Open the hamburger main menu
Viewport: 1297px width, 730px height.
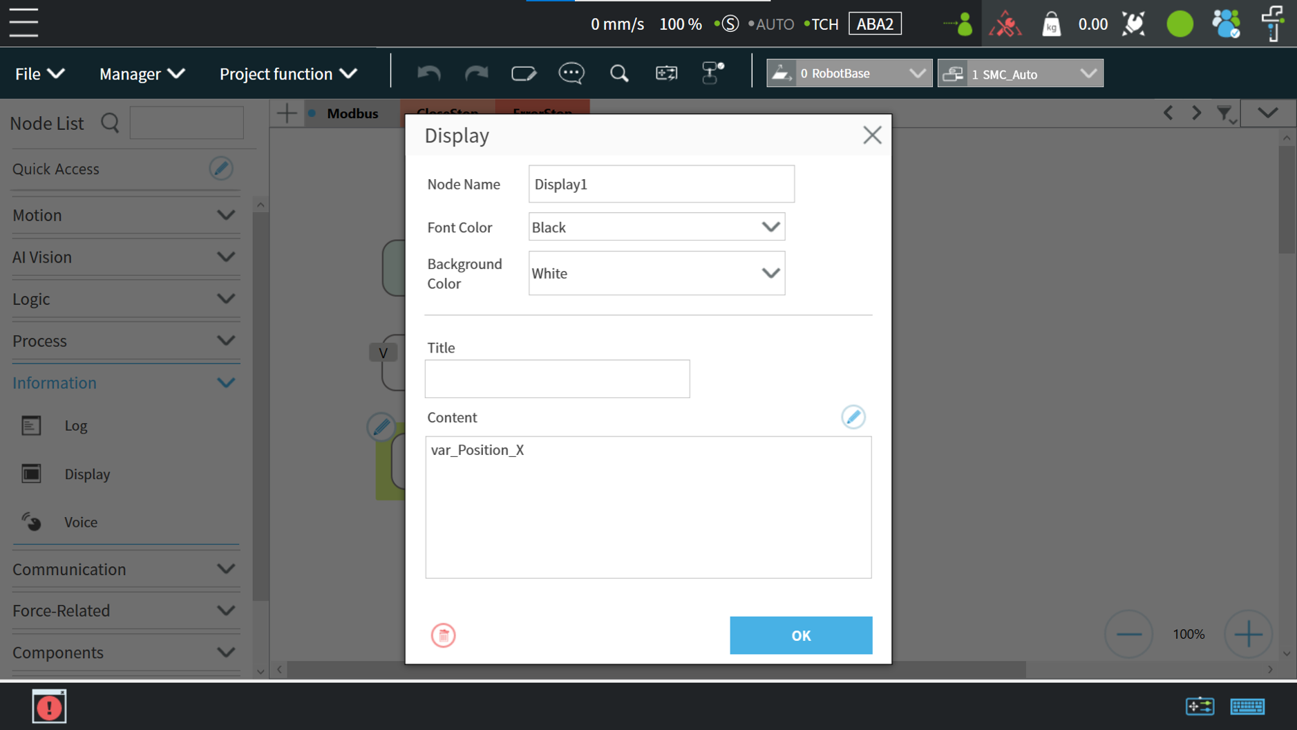coord(23,23)
